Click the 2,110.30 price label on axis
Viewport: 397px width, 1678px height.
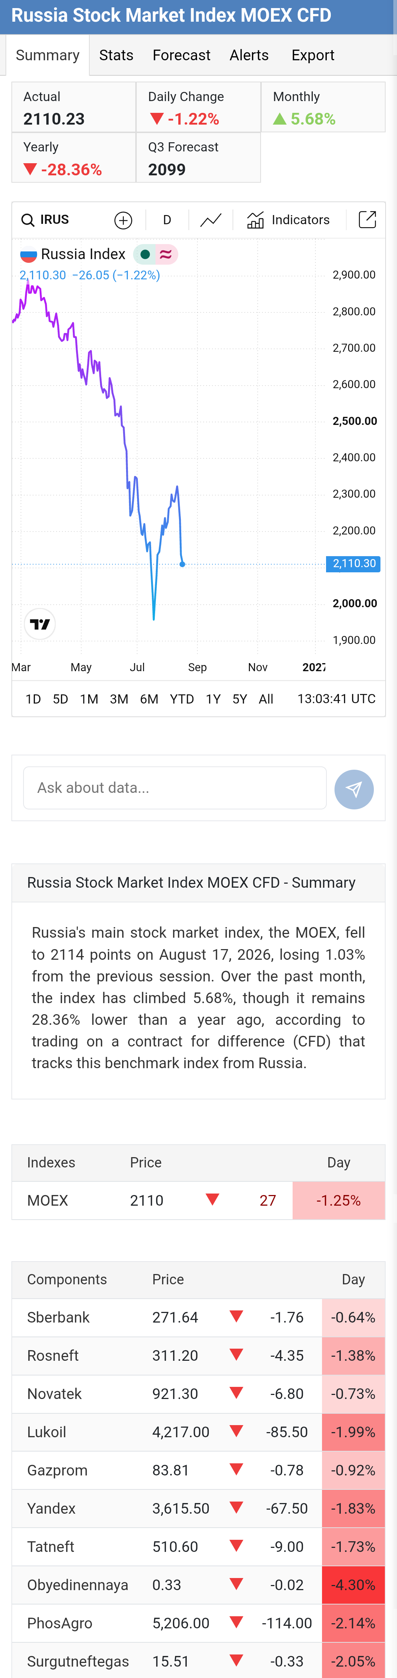click(x=353, y=563)
